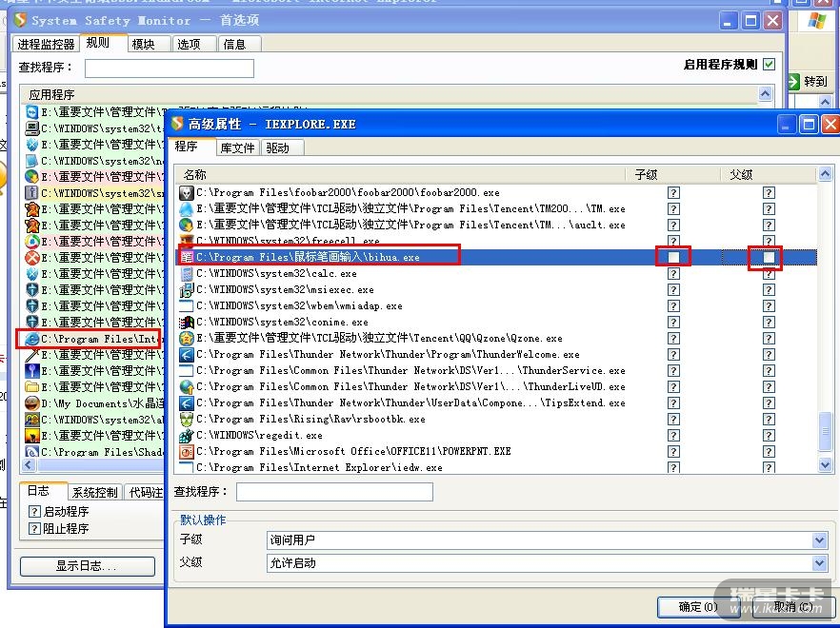The width and height of the screenshot is (840, 628).
Task: Click the Qzone.exe star icon
Action: (x=187, y=339)
